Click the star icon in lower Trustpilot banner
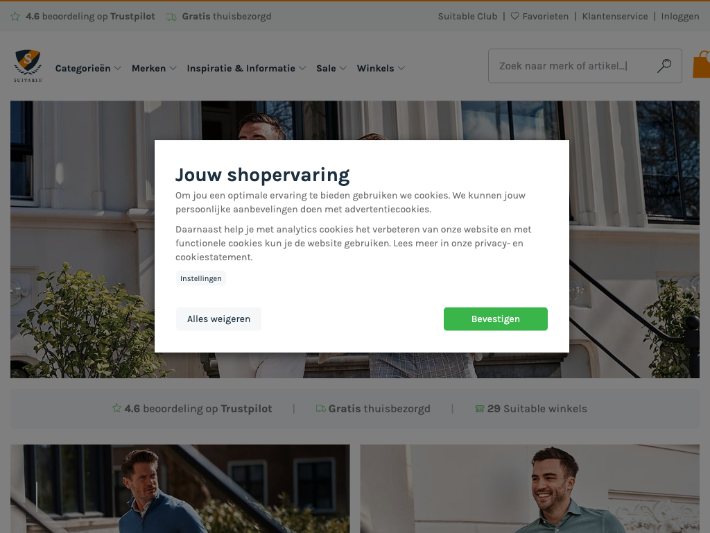The image size is (710, 533). (x=116, y=408)
